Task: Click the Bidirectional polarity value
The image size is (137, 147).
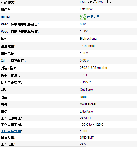Action: (x=89, y=39)
